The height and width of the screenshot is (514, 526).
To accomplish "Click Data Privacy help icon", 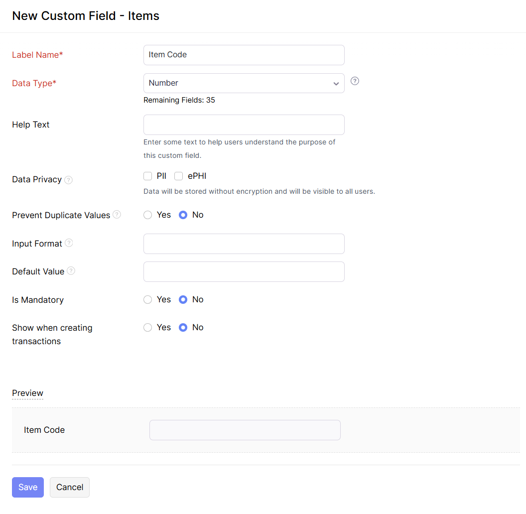I will point(69,180).
